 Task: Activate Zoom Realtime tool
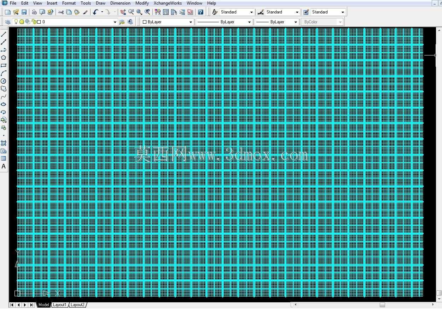pyautogui.click(x=131, y=12)
